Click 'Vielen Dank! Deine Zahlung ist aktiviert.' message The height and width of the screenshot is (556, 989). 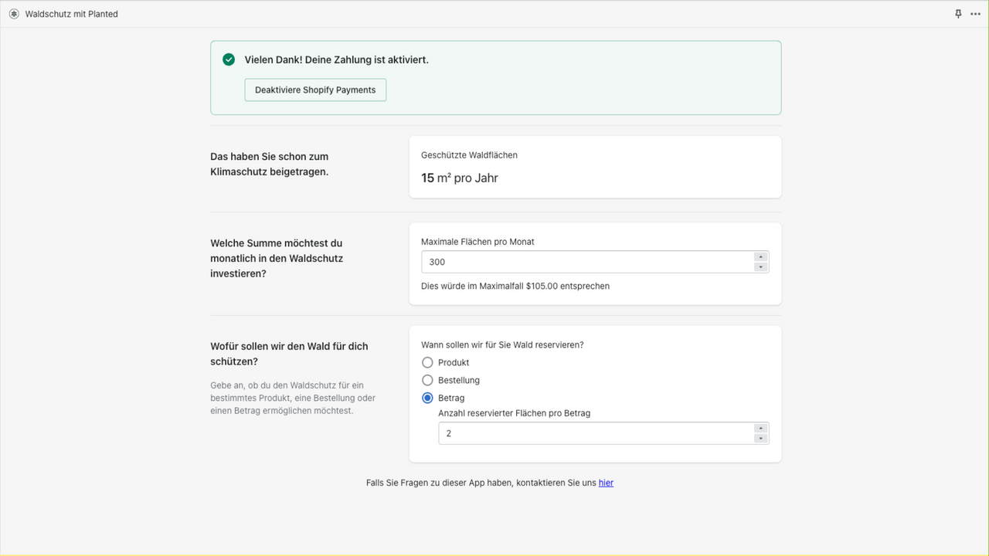point(337,59)
